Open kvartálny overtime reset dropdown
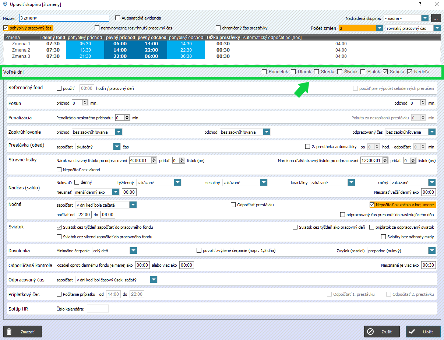The height and width of the screenshot is (340, 444). pyautogui.click(x=351, y=182)
